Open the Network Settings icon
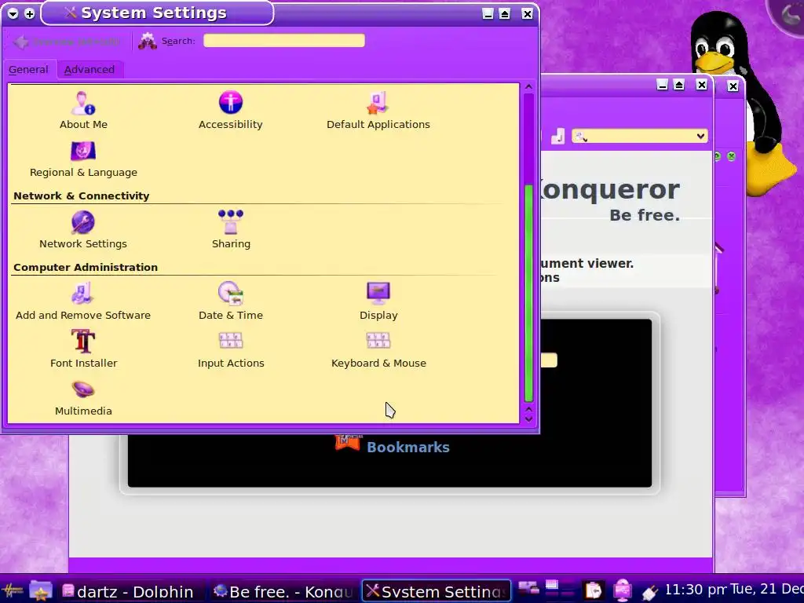 click(83, 222)
